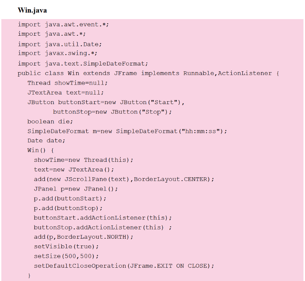This screenshot has height=281, width=305.
Task: Click the Win.java file title heading
Action: [x=32, y=10]
